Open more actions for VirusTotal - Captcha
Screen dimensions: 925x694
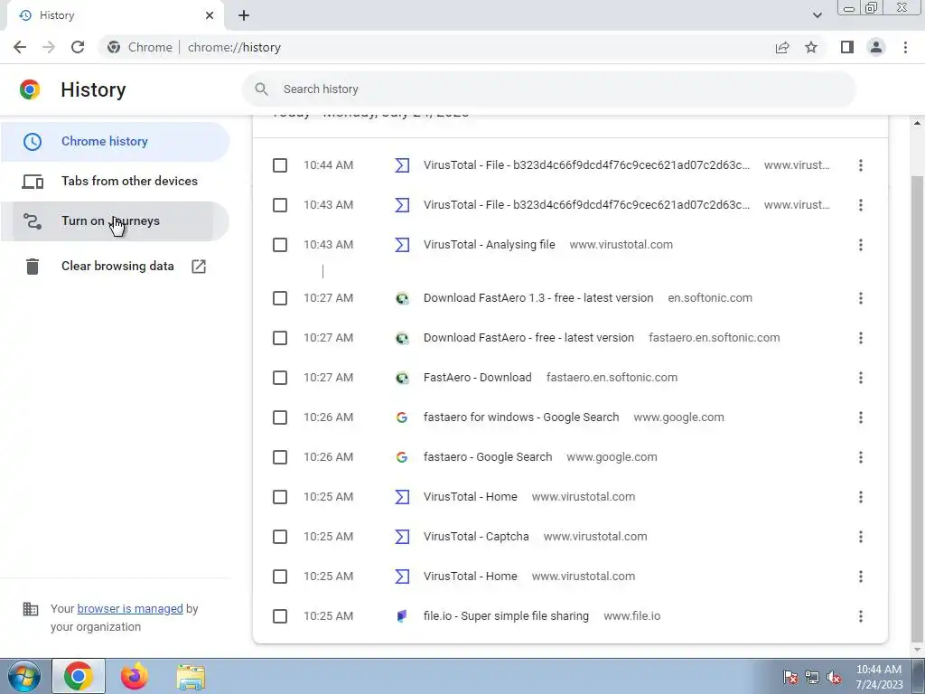(x=861, y=537)
